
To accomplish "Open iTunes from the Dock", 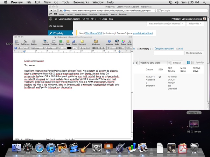I will [51, 148].
